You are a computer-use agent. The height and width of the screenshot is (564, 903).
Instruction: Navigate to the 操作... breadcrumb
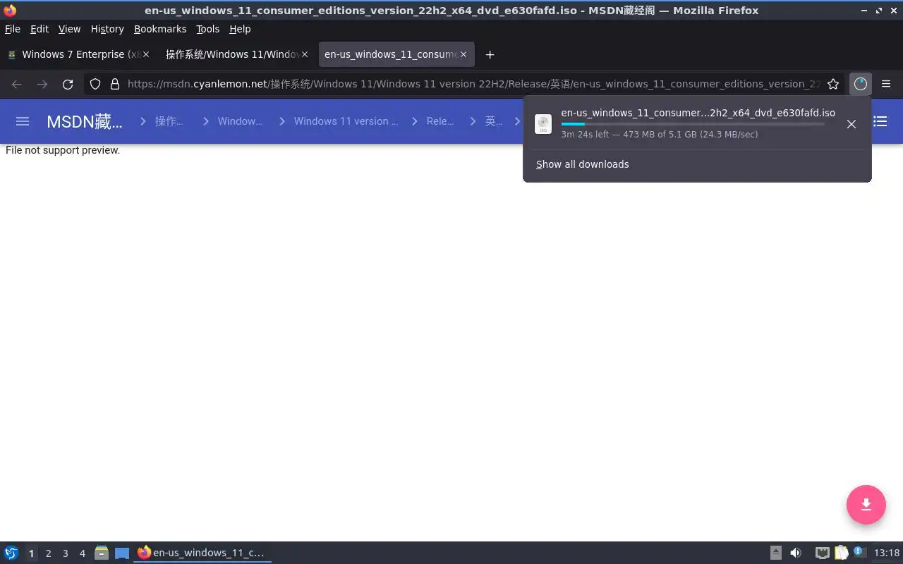click(x=169, y=121)
